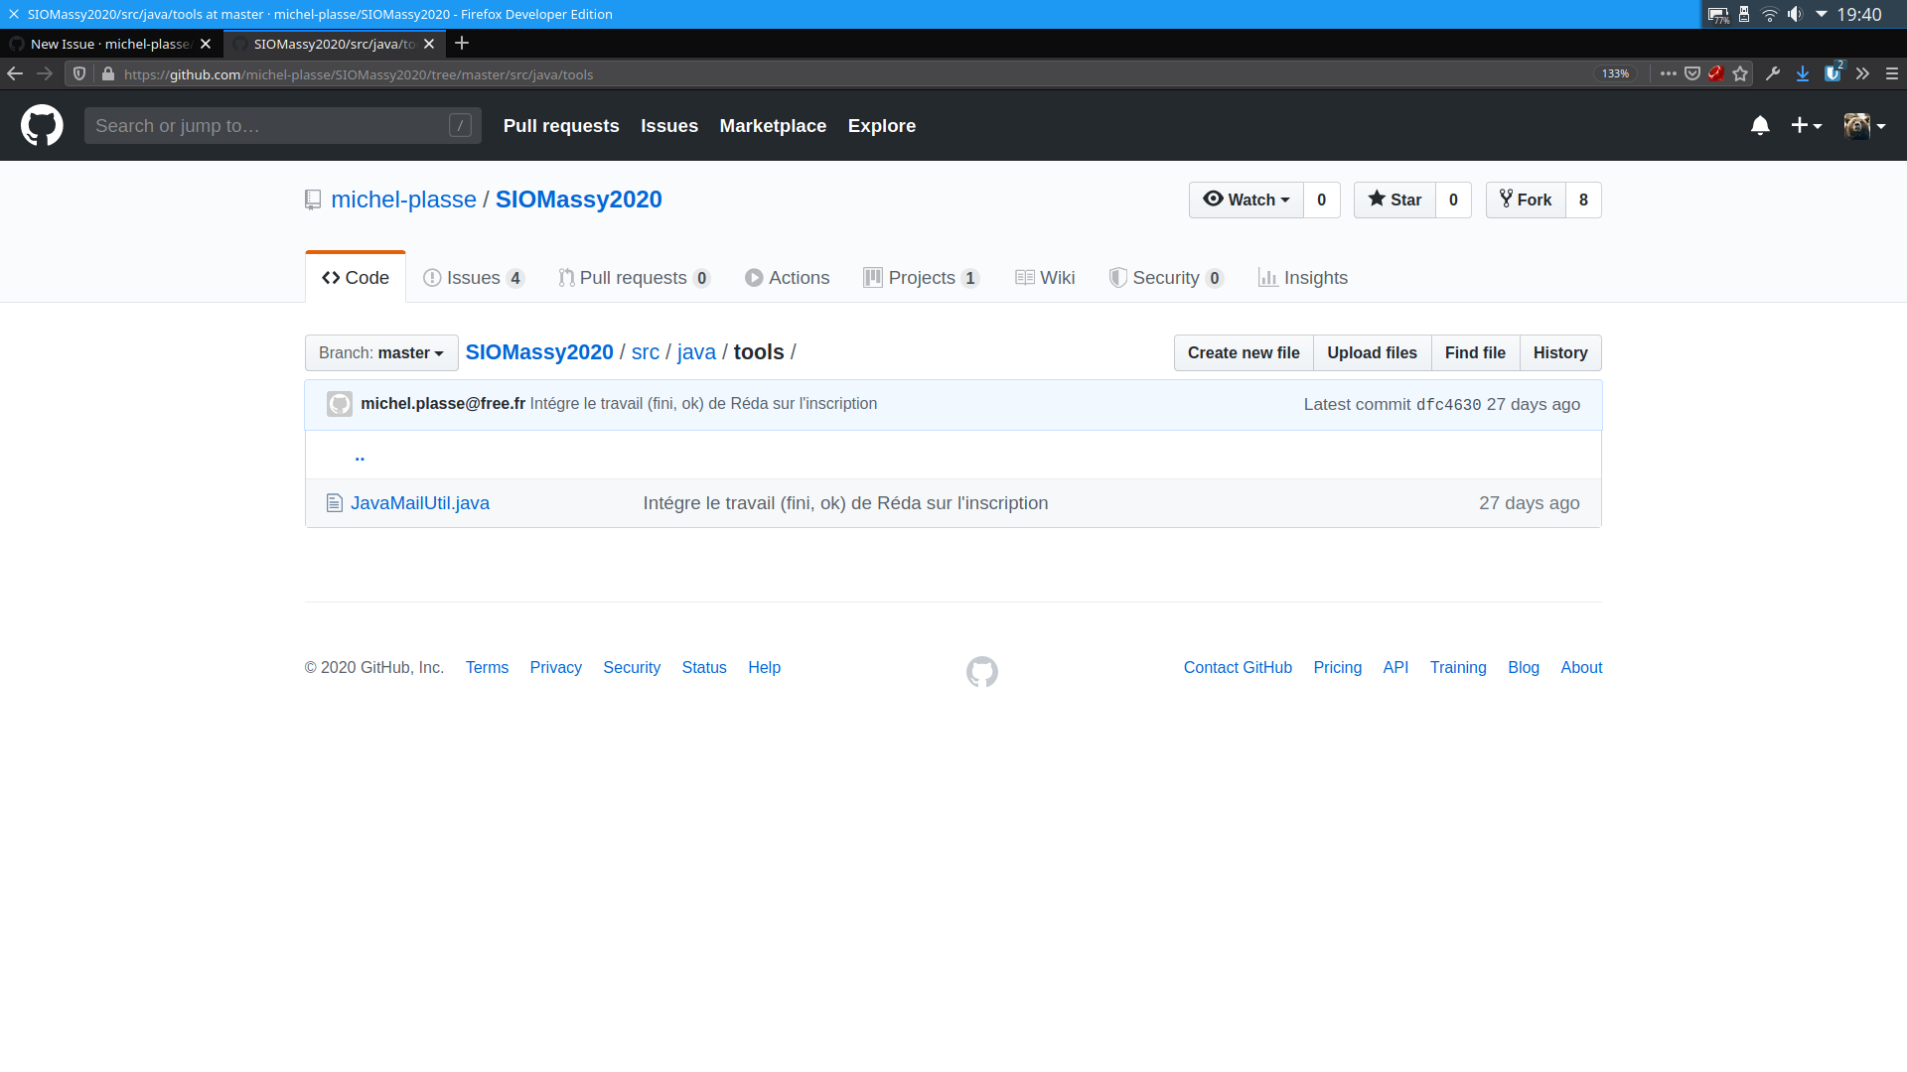Open GitHub home via the octocat logo
This screenshot has width=1907, height=1072.
pyautogui.click(x=41, y=125)
